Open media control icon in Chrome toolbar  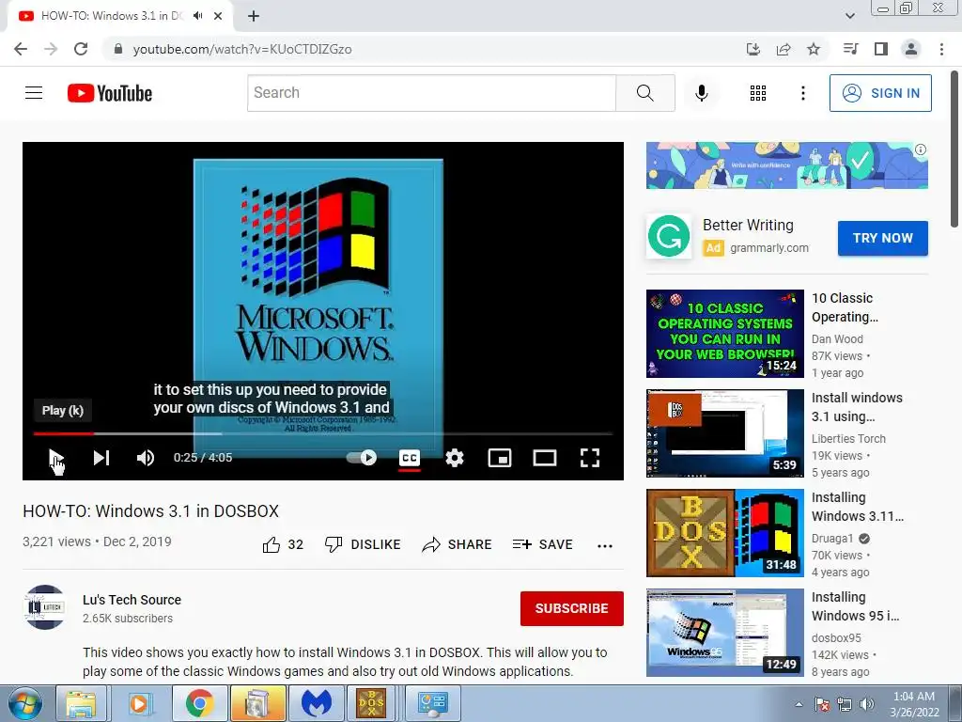tap(850, 49)
